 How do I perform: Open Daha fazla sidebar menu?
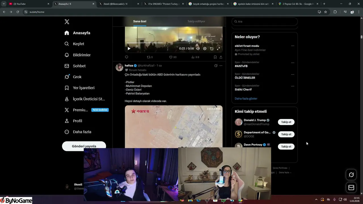(x=78, y=132)
